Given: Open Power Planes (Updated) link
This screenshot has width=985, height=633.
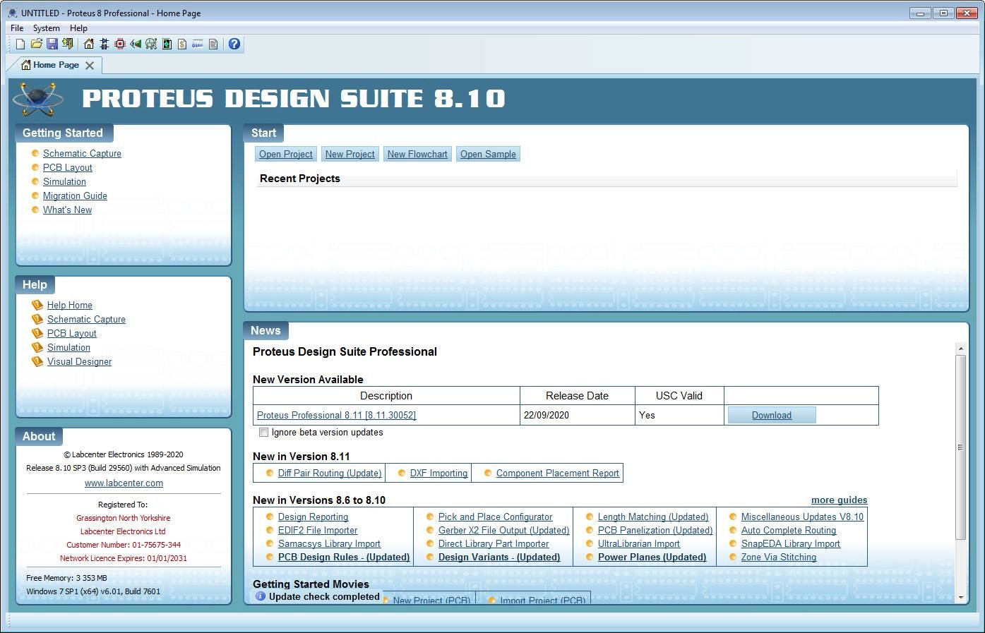Looking at the screenshot, I should [652, 557].
